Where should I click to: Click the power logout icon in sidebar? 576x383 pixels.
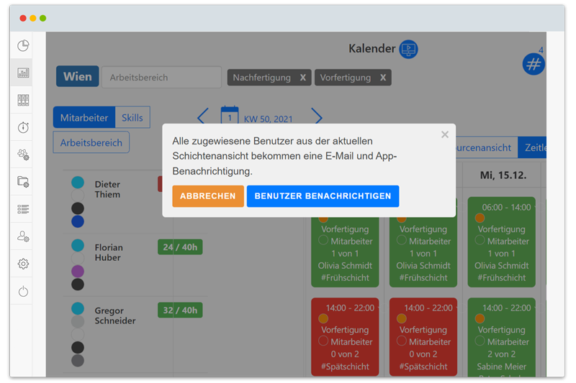pos(23,291)
